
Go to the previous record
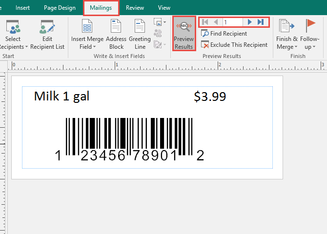pos(216,22)
